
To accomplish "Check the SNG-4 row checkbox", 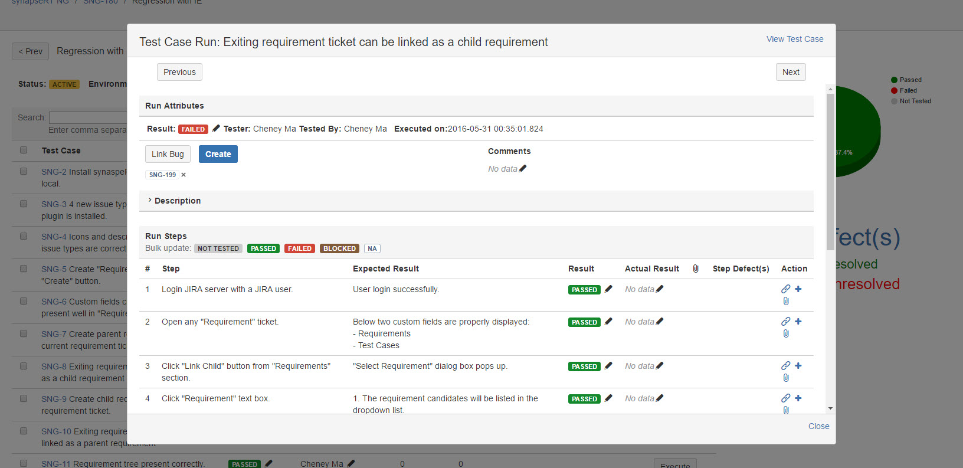I will coord(24,236).
